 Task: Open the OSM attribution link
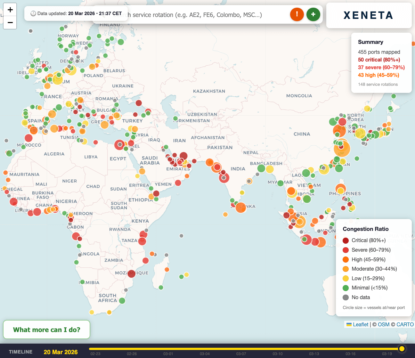(x=384, y=324)
